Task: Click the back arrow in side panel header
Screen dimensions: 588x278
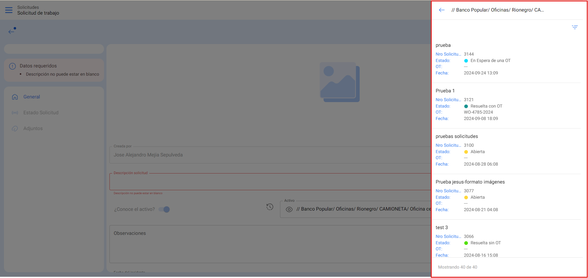Action: 441,10
